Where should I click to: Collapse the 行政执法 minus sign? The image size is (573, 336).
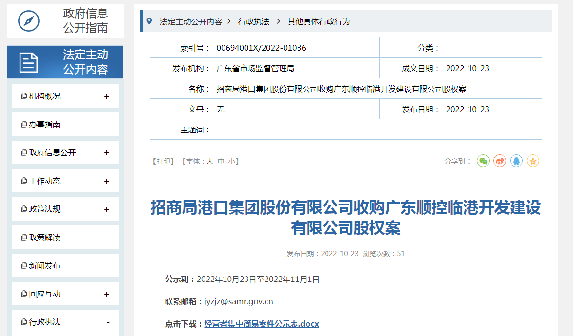pyautogui.click(x=108, y=323)
